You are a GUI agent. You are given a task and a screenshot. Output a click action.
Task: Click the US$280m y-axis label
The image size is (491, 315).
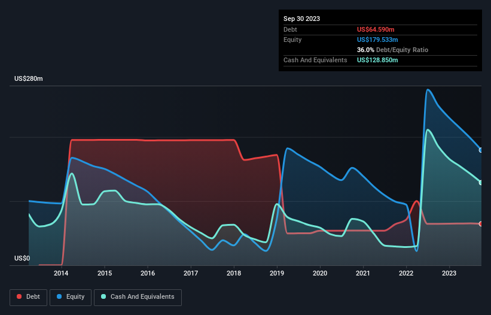click(x=29, y=78)
